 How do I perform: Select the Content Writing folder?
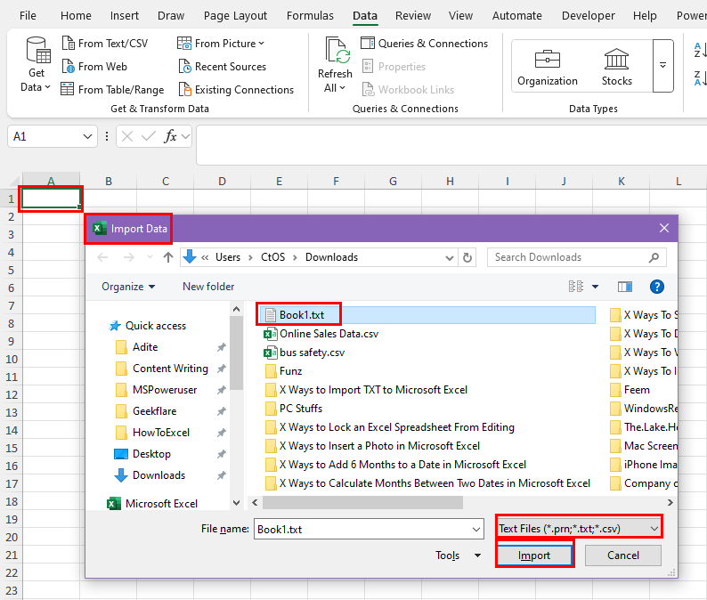[162, 369]
